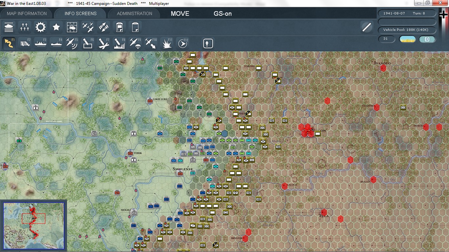This screenshot has width=449, height=252.
Task: Click the Vehicle Pool 188K readout
Action: 407,30
